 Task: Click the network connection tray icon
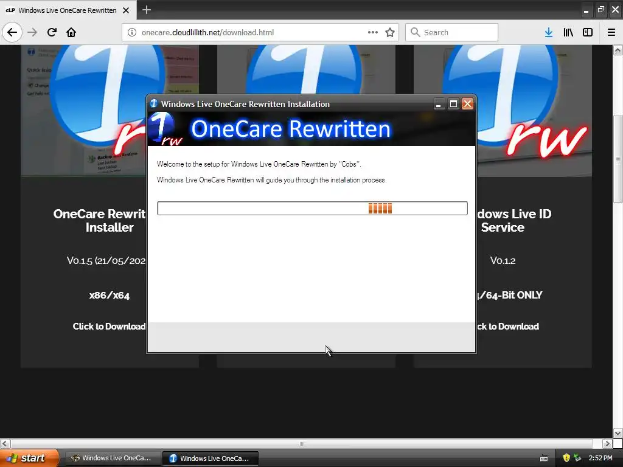[x=577, y=458]
